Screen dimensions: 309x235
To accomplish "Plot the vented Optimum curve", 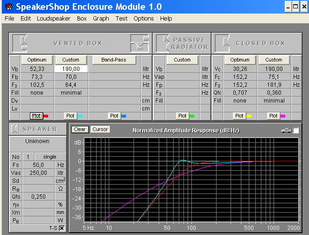I will click(x=36, y=116).
